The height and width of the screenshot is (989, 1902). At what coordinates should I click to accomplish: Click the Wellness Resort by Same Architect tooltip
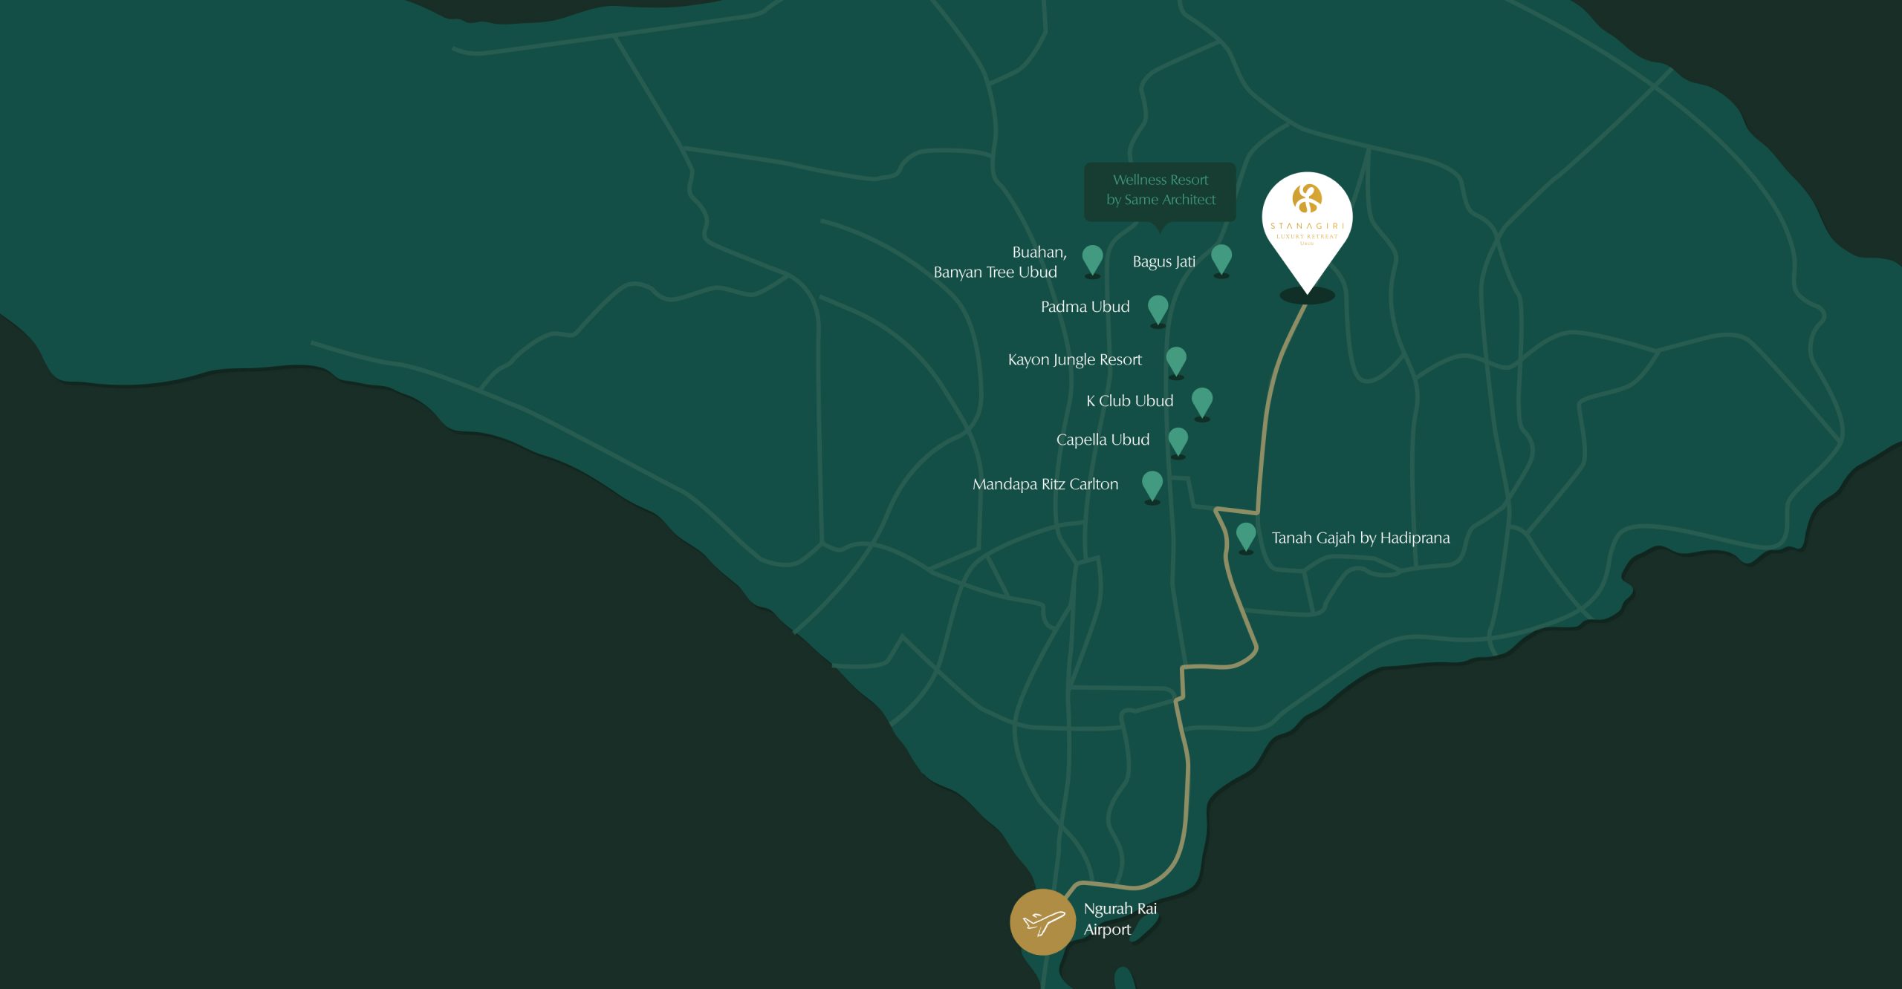click(x=1160, y=192)
